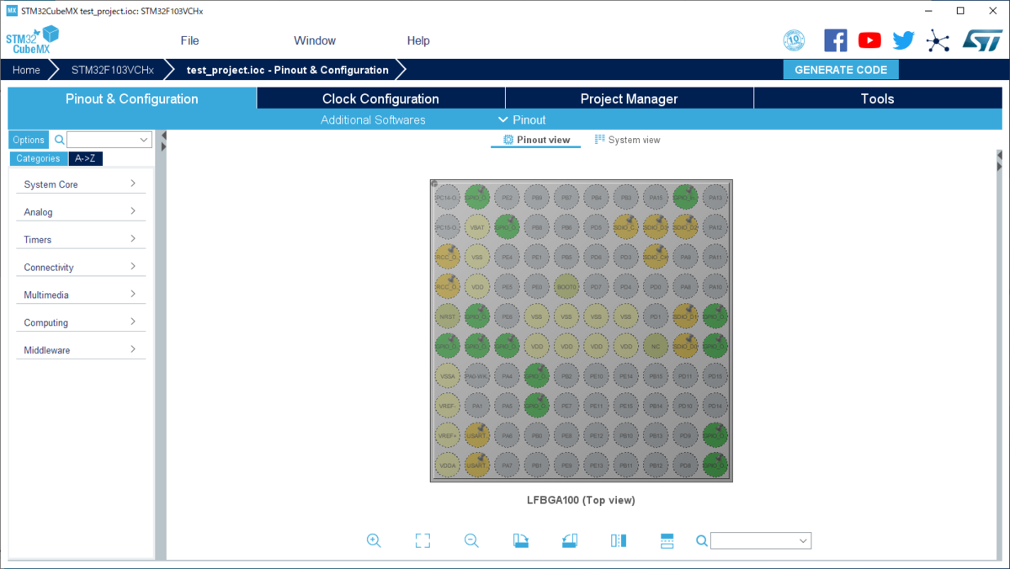Select the Pinout & Configuration tab
Image resolution: width=1010 pixels, height=569 pixels.
(x=132, y=98)
